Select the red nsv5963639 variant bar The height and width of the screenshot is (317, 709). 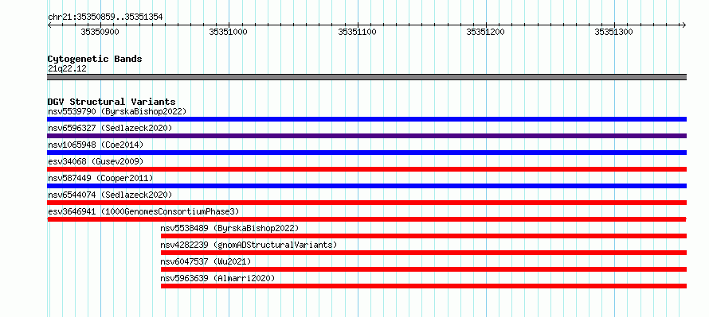coord(424,286)
